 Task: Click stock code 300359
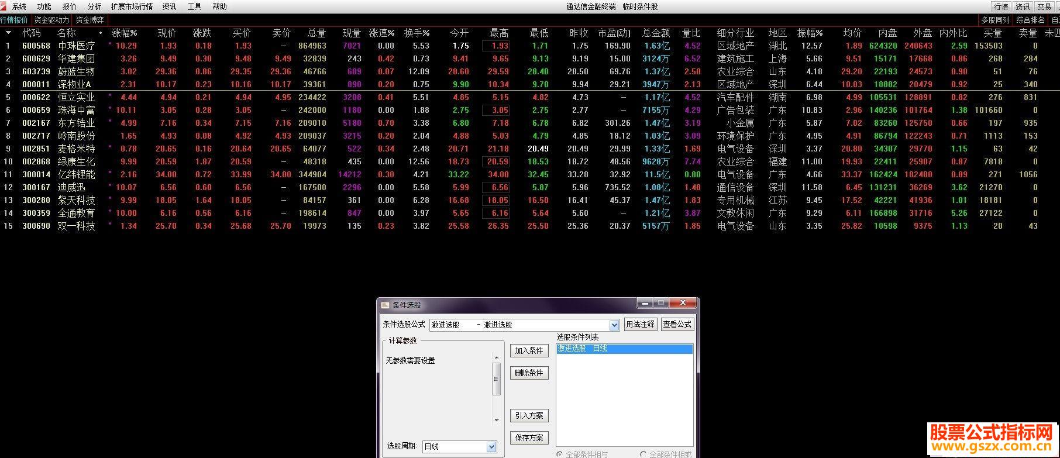click(x=36, y=213)
